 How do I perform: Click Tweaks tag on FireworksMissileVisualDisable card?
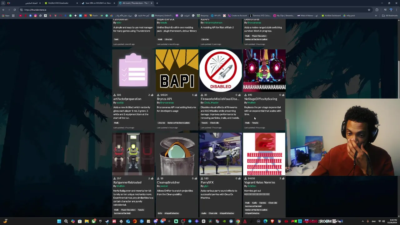pyautogui.click(x=204, y=123)
